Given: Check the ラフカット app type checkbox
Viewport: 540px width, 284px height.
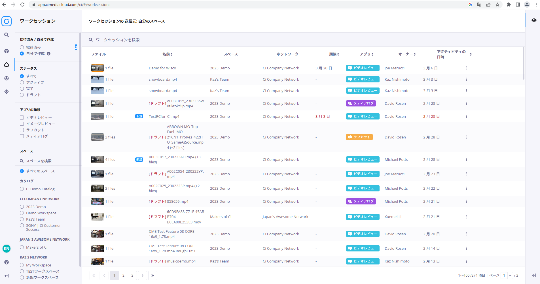Looking at the screenshot, I should [x=22, y=130].
